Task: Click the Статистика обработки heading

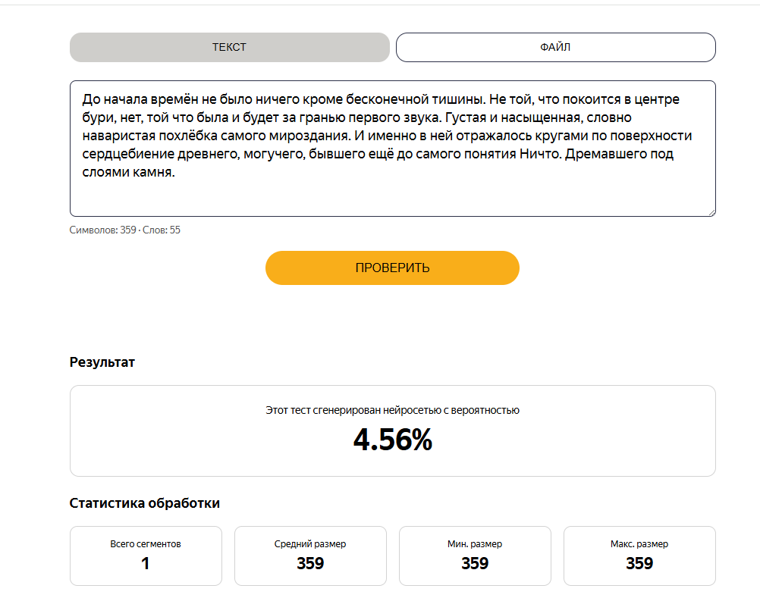Action: [144, 503]
